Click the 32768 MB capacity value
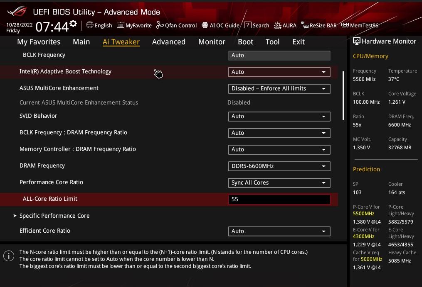The image size is (422, 287). point(400,148)
